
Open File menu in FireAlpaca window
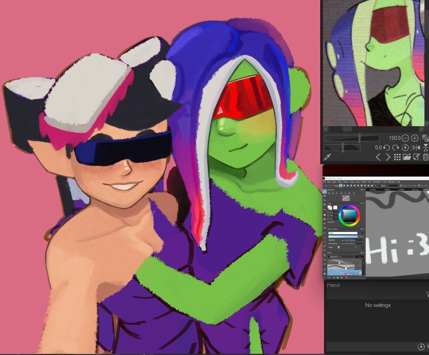pyautogui.click(x=324, y=182)
